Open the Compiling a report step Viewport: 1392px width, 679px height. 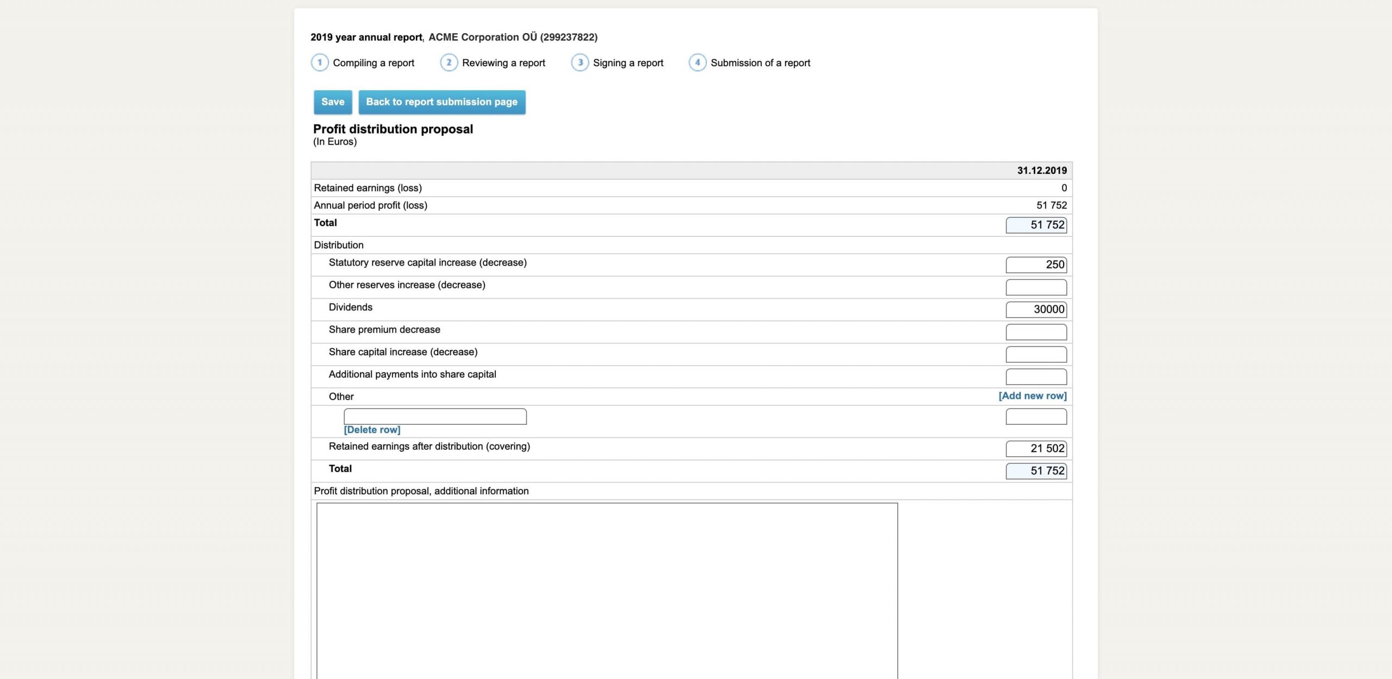373,63
